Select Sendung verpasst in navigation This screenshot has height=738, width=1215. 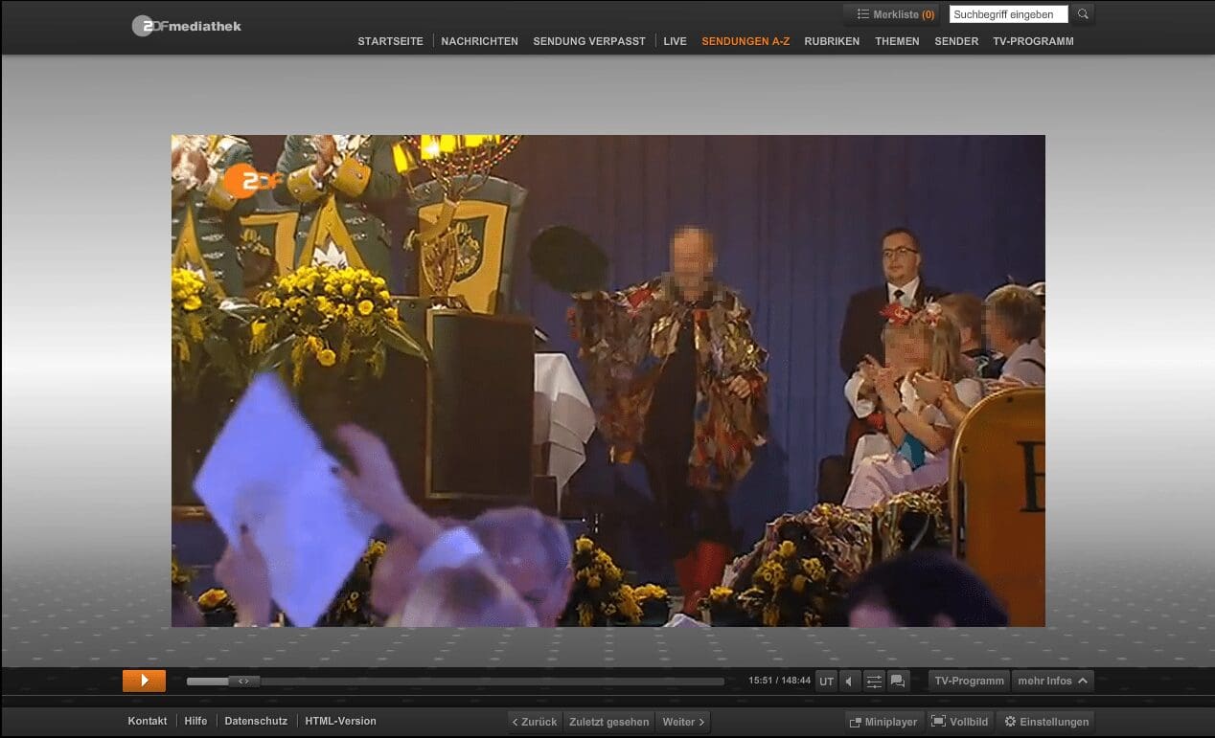pos(589,41)
